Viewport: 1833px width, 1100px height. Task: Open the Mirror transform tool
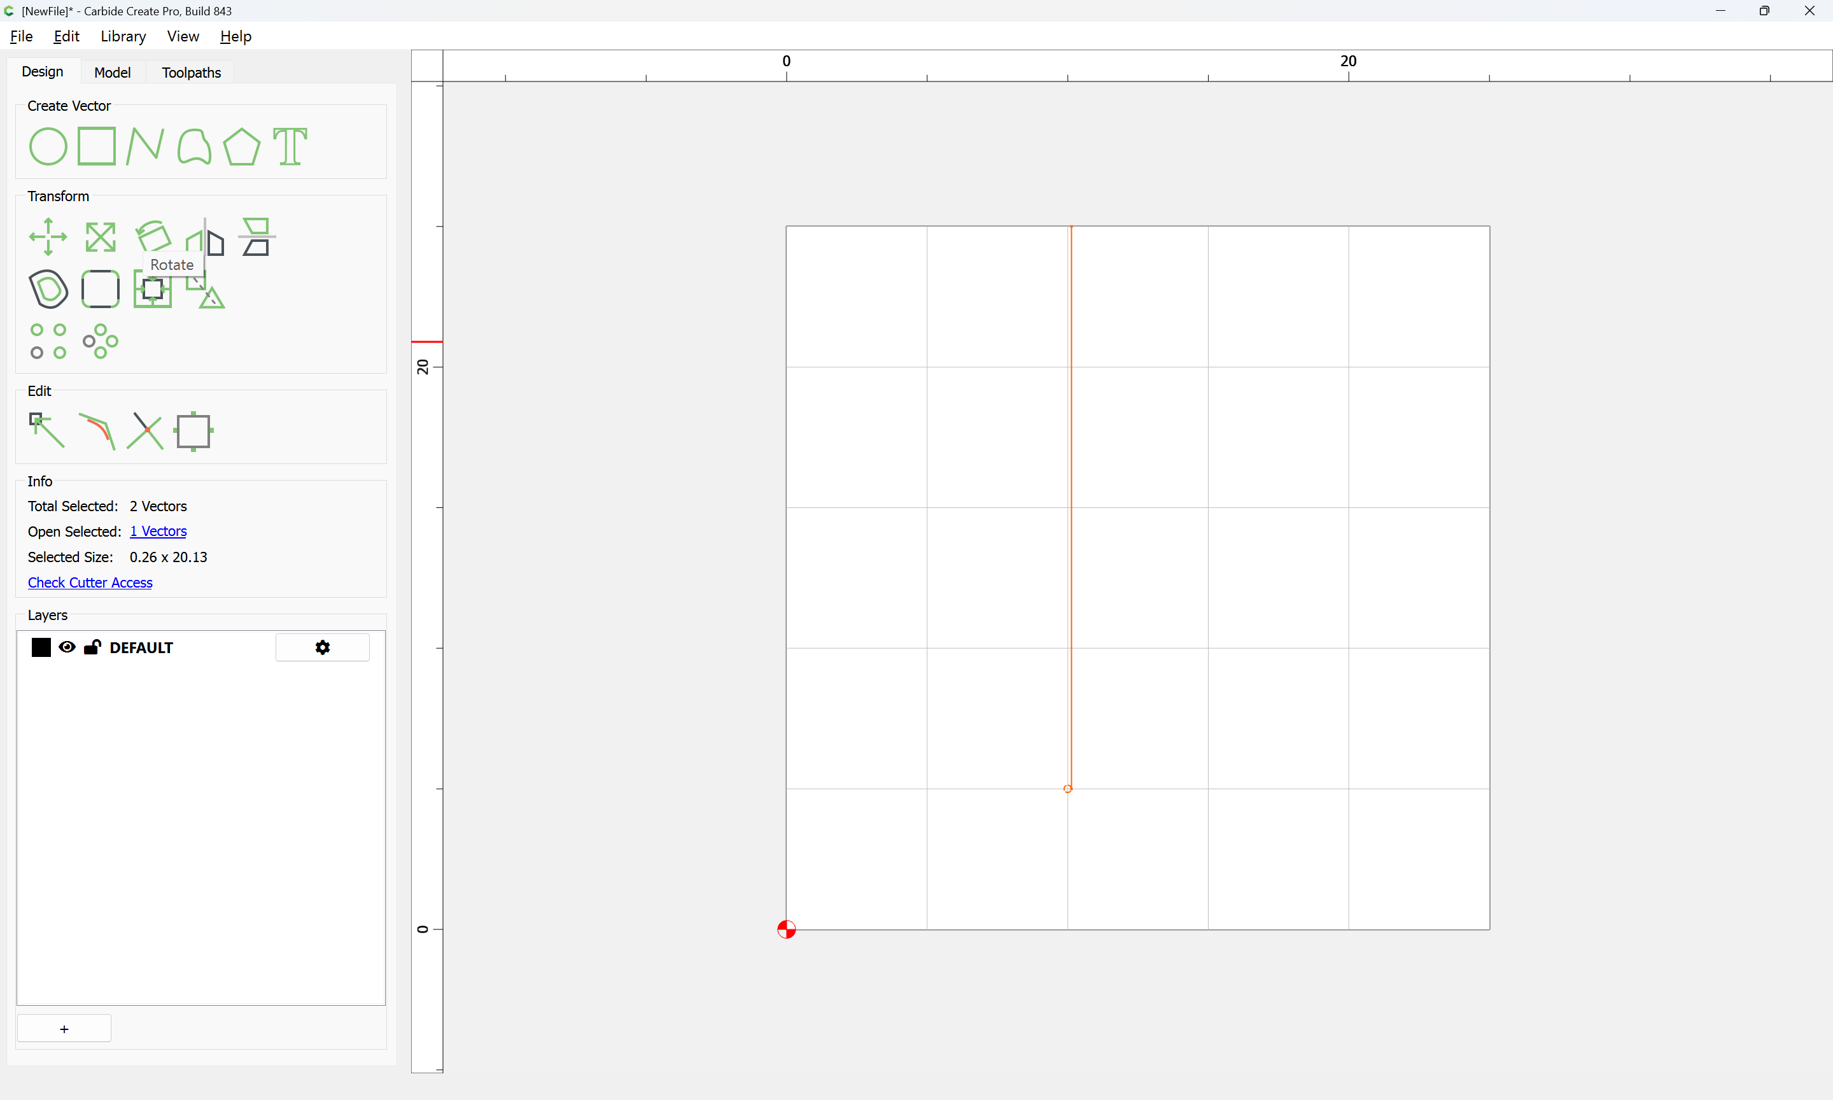pos(204,240)
